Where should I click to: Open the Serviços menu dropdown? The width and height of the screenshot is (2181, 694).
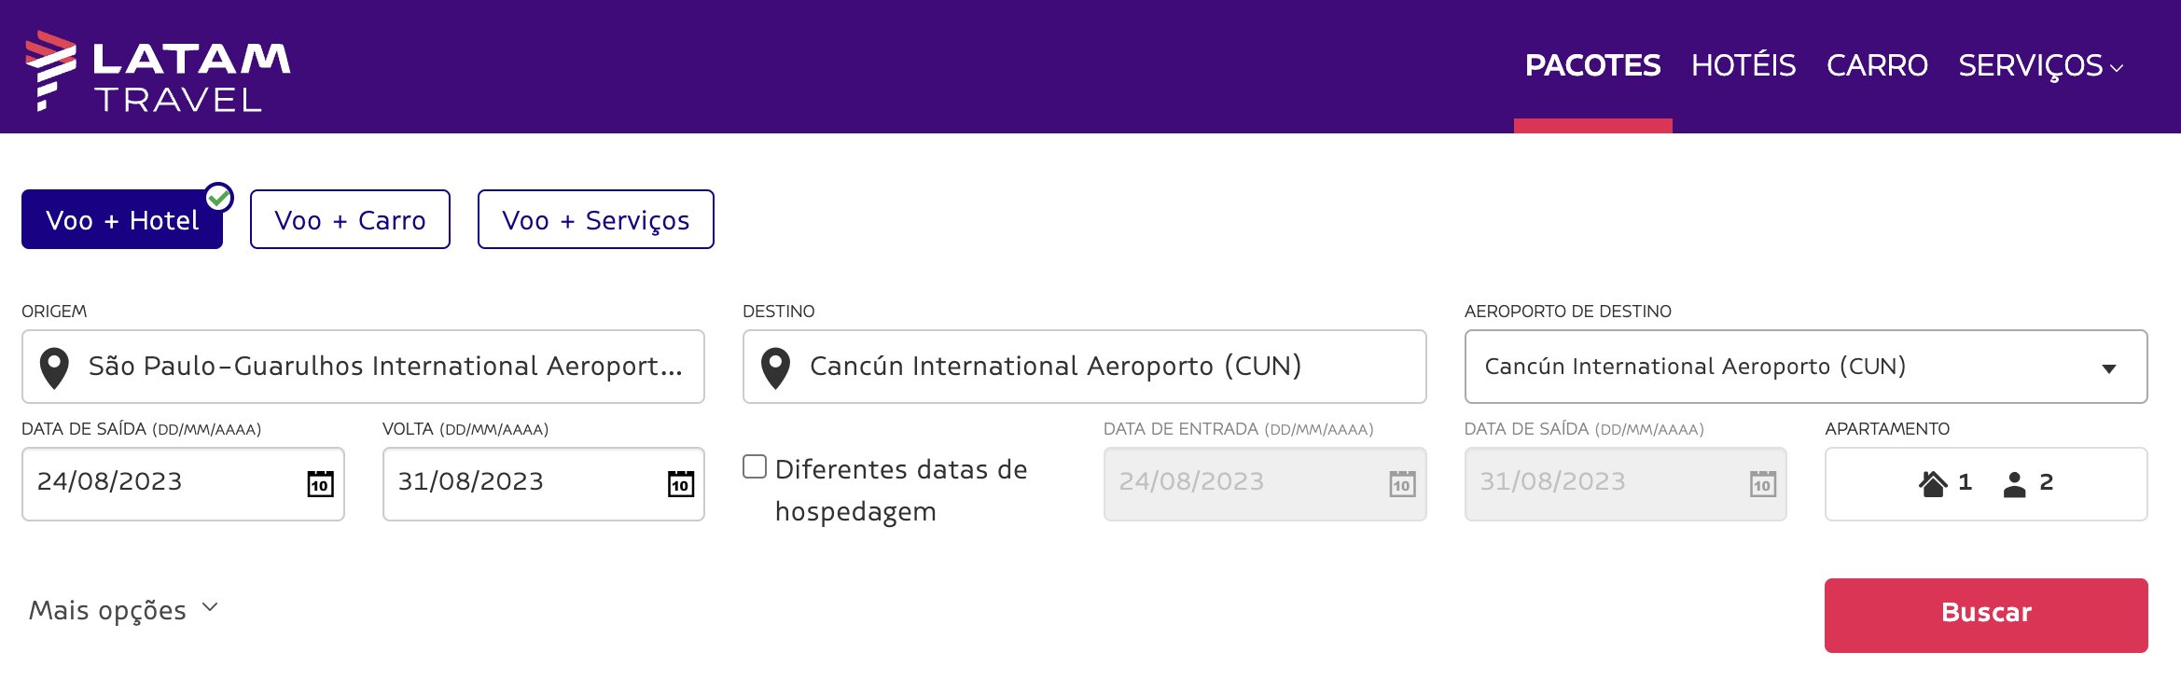click(x=2040, y=65)
